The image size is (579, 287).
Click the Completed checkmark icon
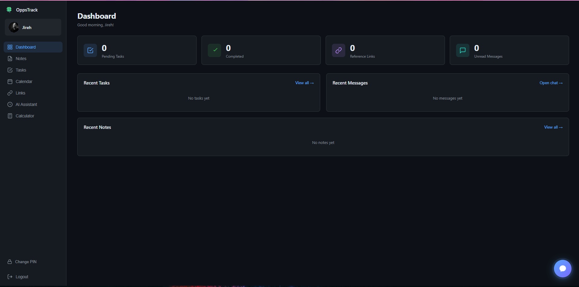pos(214,50)
